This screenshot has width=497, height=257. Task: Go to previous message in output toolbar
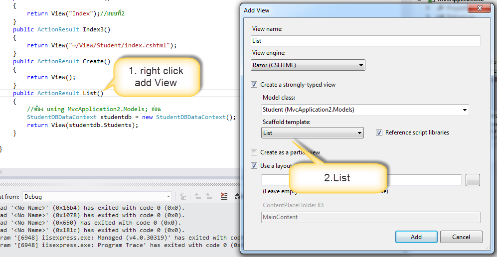197,196
